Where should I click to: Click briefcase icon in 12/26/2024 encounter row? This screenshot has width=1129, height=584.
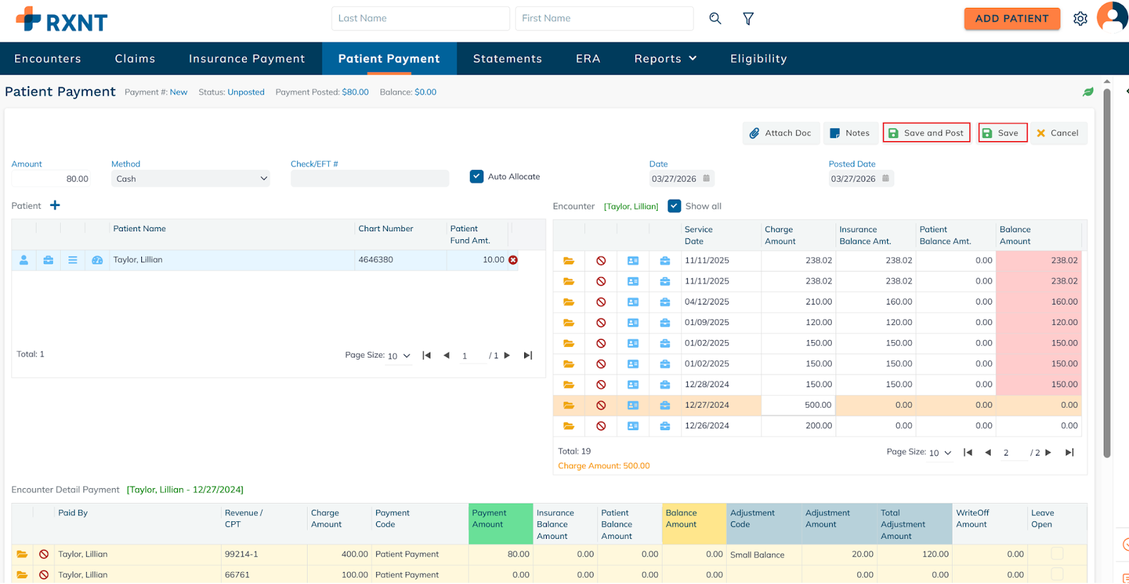(665, 426)
